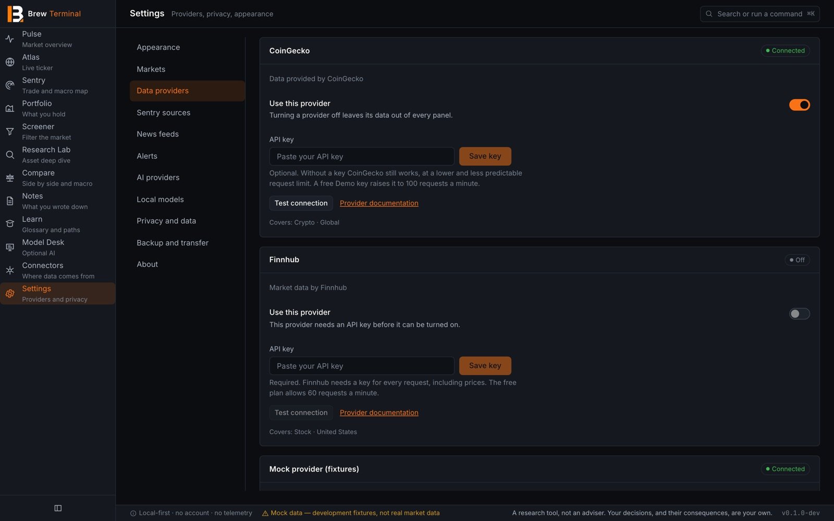
Task: Open Finnhub provider documentation link
Action: click(379, 413)
